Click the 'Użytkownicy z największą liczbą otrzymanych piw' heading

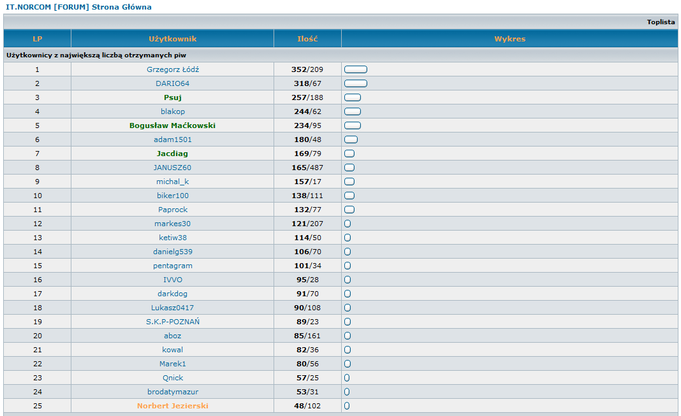(x=96, y=55)
